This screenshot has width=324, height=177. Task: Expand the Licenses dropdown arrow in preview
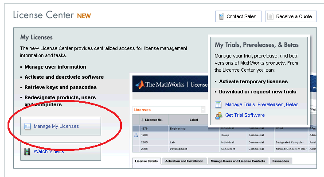point(203,110)
